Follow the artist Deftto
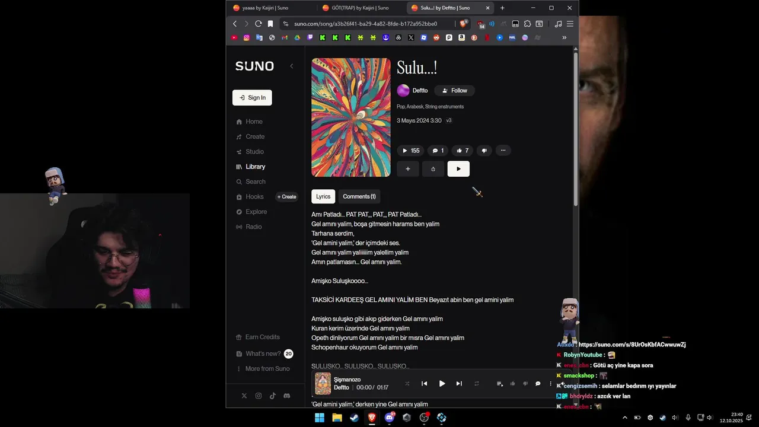This screenshot has height=427, width=759. coord(455,91)
